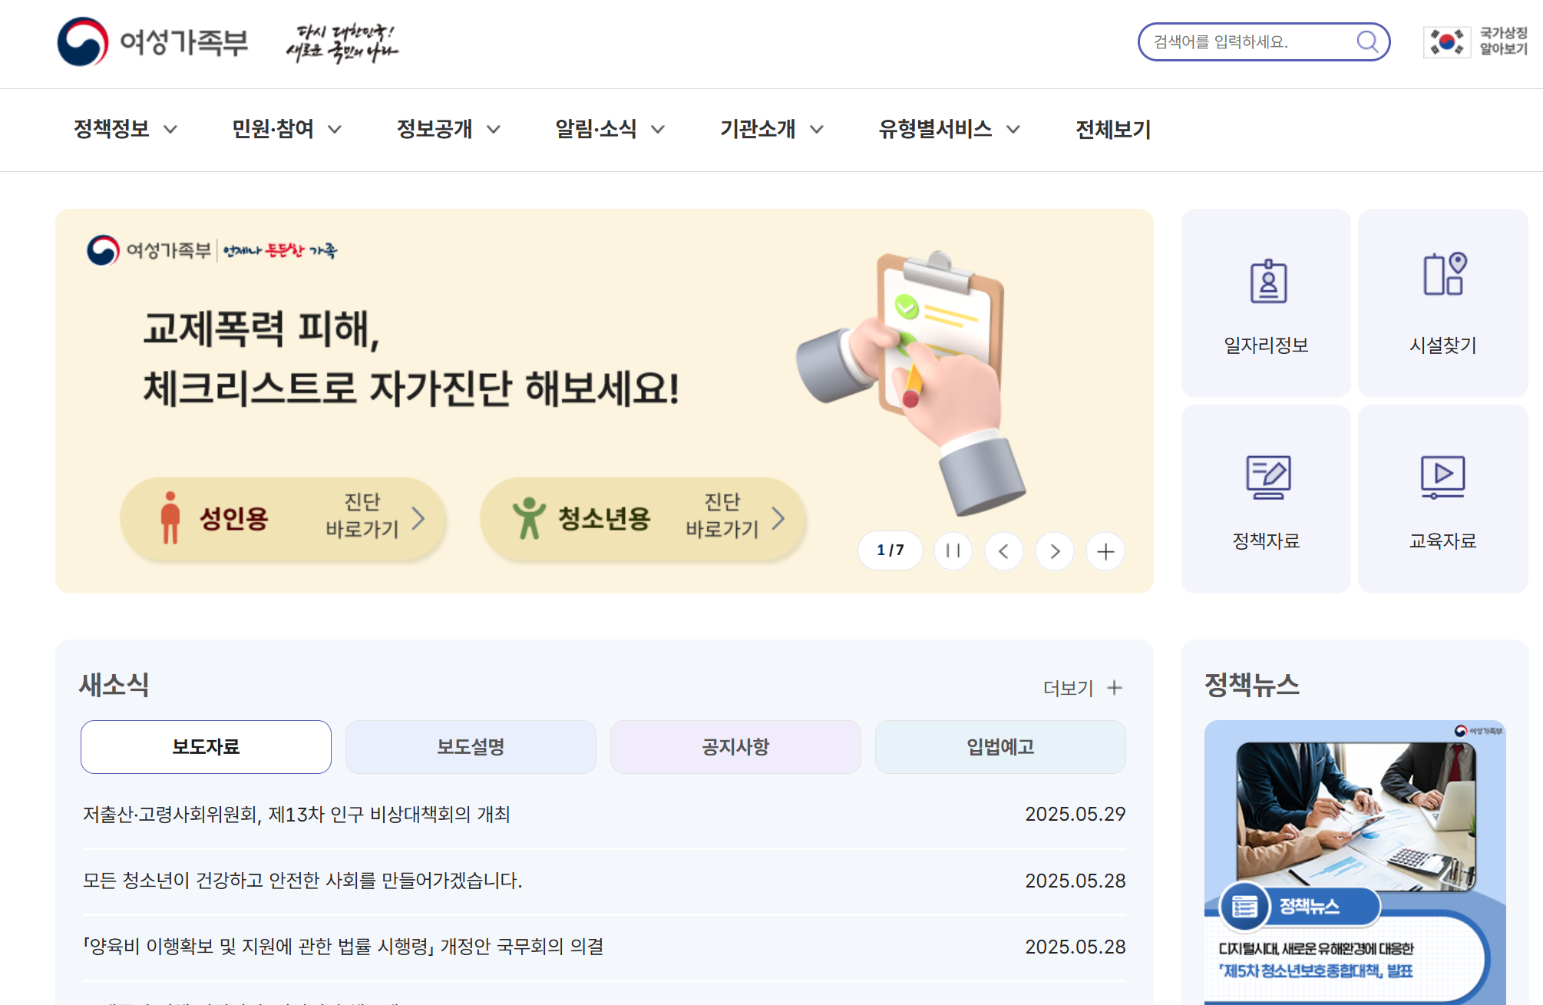Switch to the 입법예고 tab
The image size is (1543, 1005).
coord(1000,747)
